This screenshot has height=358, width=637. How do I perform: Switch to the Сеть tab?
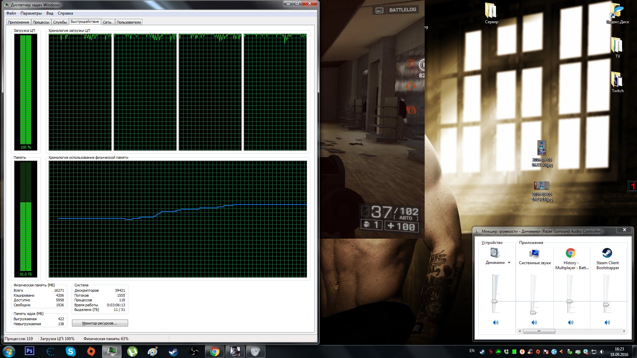[x=107, y=22]
